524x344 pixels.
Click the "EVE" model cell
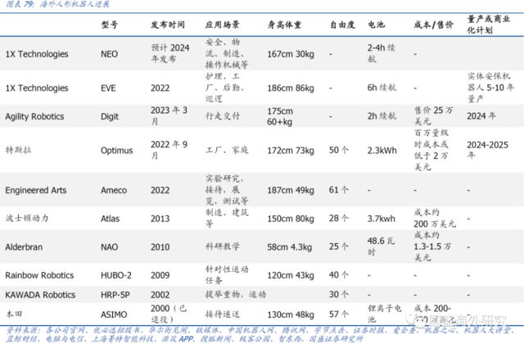[x=108, y=88]
